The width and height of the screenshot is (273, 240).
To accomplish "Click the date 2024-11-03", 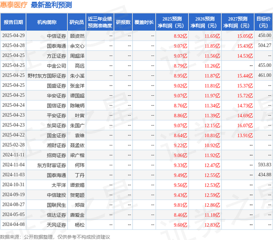I will pos(13,175).
